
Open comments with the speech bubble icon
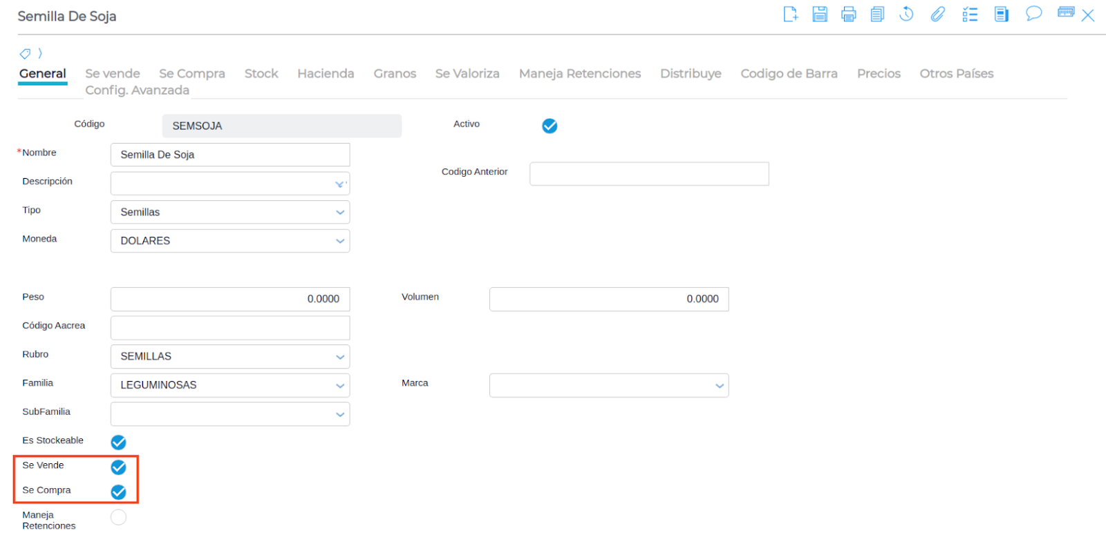click(x=1033, y=14)
